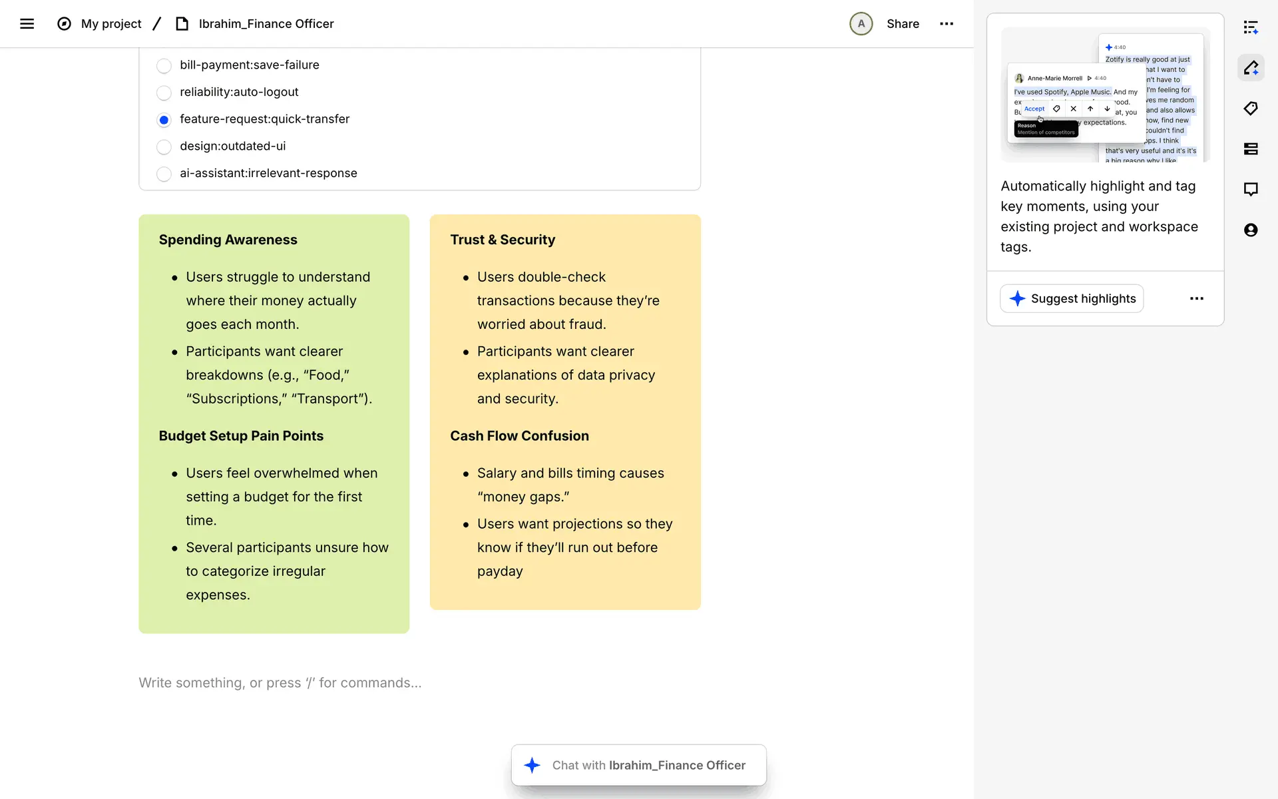The width and height of the screenshot is (1278, 799).
Task: Click the project compass icon
Action: [64, 24]
